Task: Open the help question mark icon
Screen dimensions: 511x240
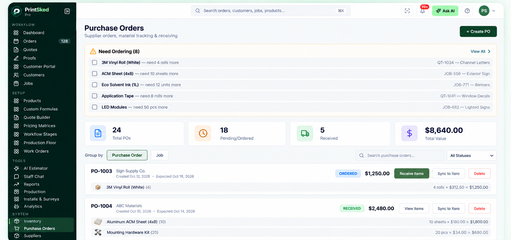Action: click(467, 11)
